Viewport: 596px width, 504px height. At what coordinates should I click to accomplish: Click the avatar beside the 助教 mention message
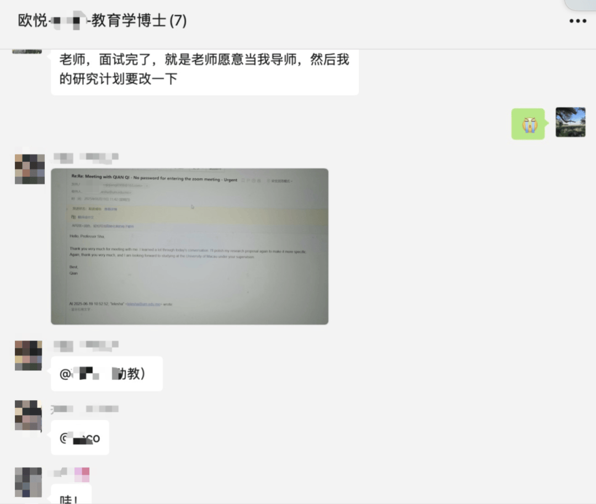click(x=29, y=356)
